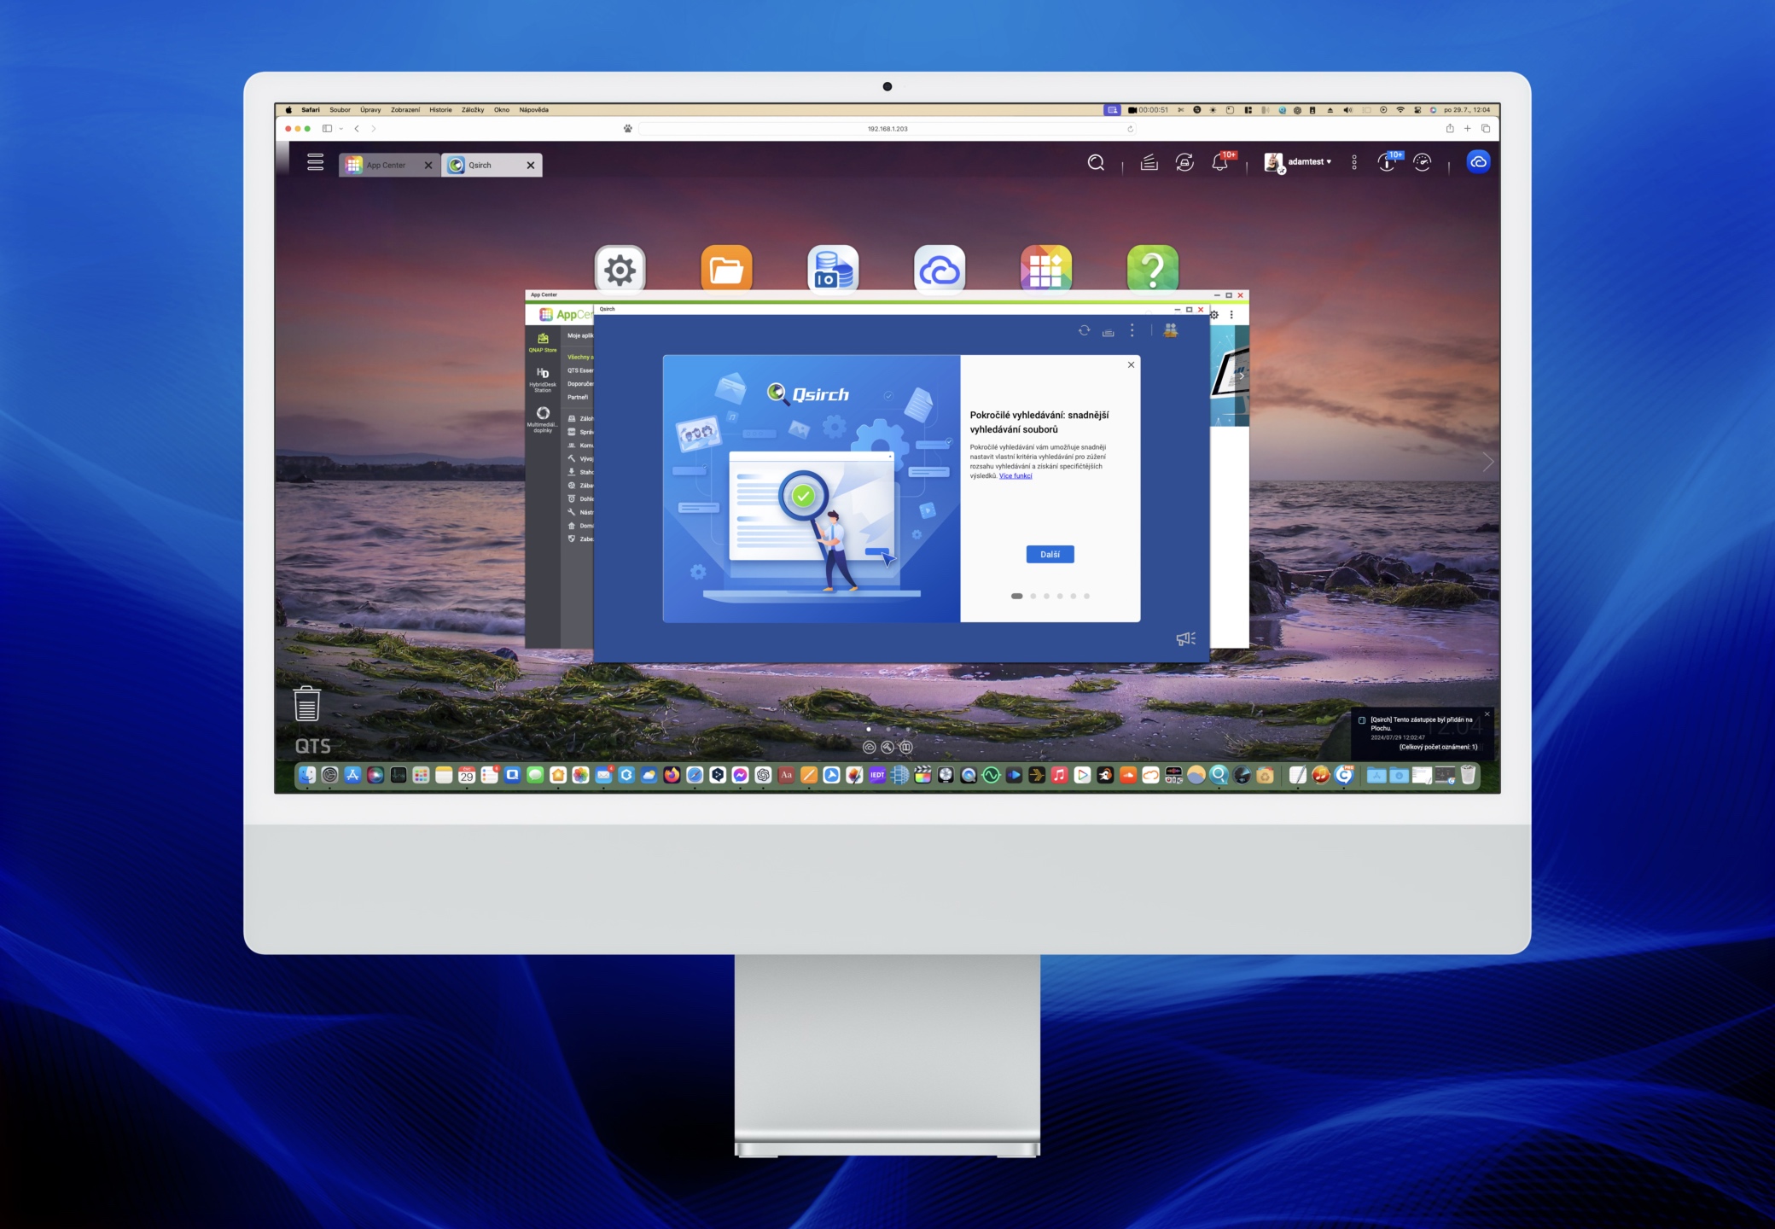This screenshot has height=1229, width=1775.
Task: Click the Další button
Action: [1050, 555]
